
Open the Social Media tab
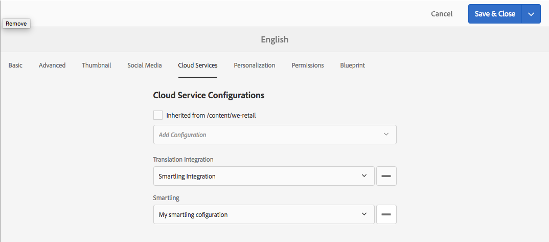click(x=145, y=65)
